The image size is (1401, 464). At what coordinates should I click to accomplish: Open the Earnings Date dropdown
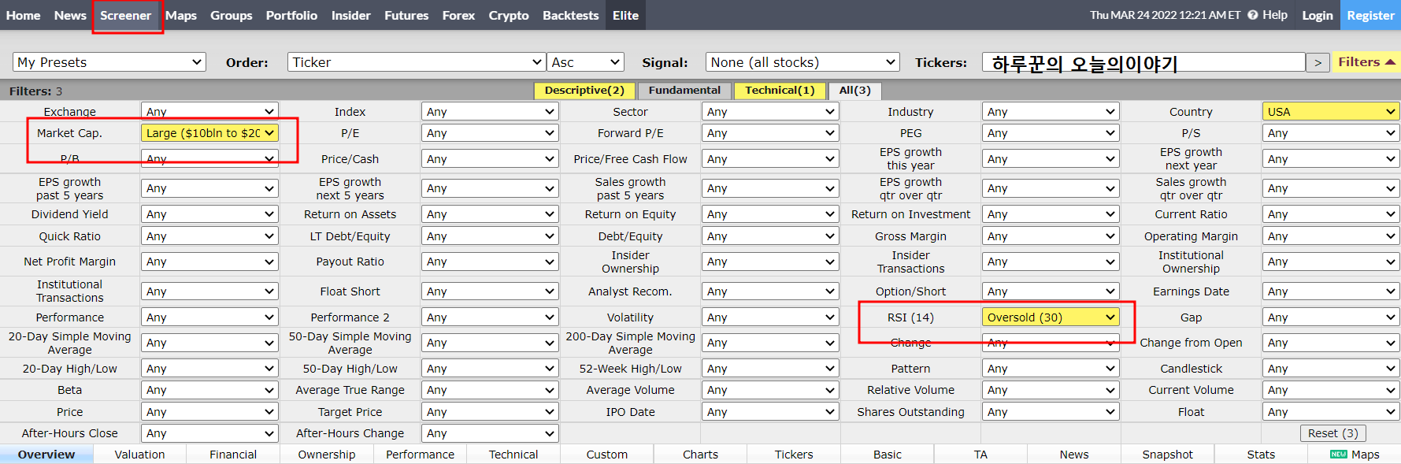click(1331, 291)
